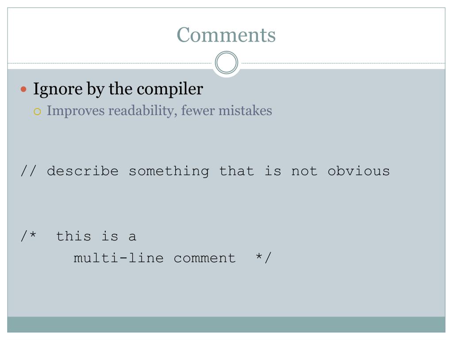Click Improves readability, fewer mistakes sub-point
453x340 pixels.
pyautogui.click(x=159, y=111)
